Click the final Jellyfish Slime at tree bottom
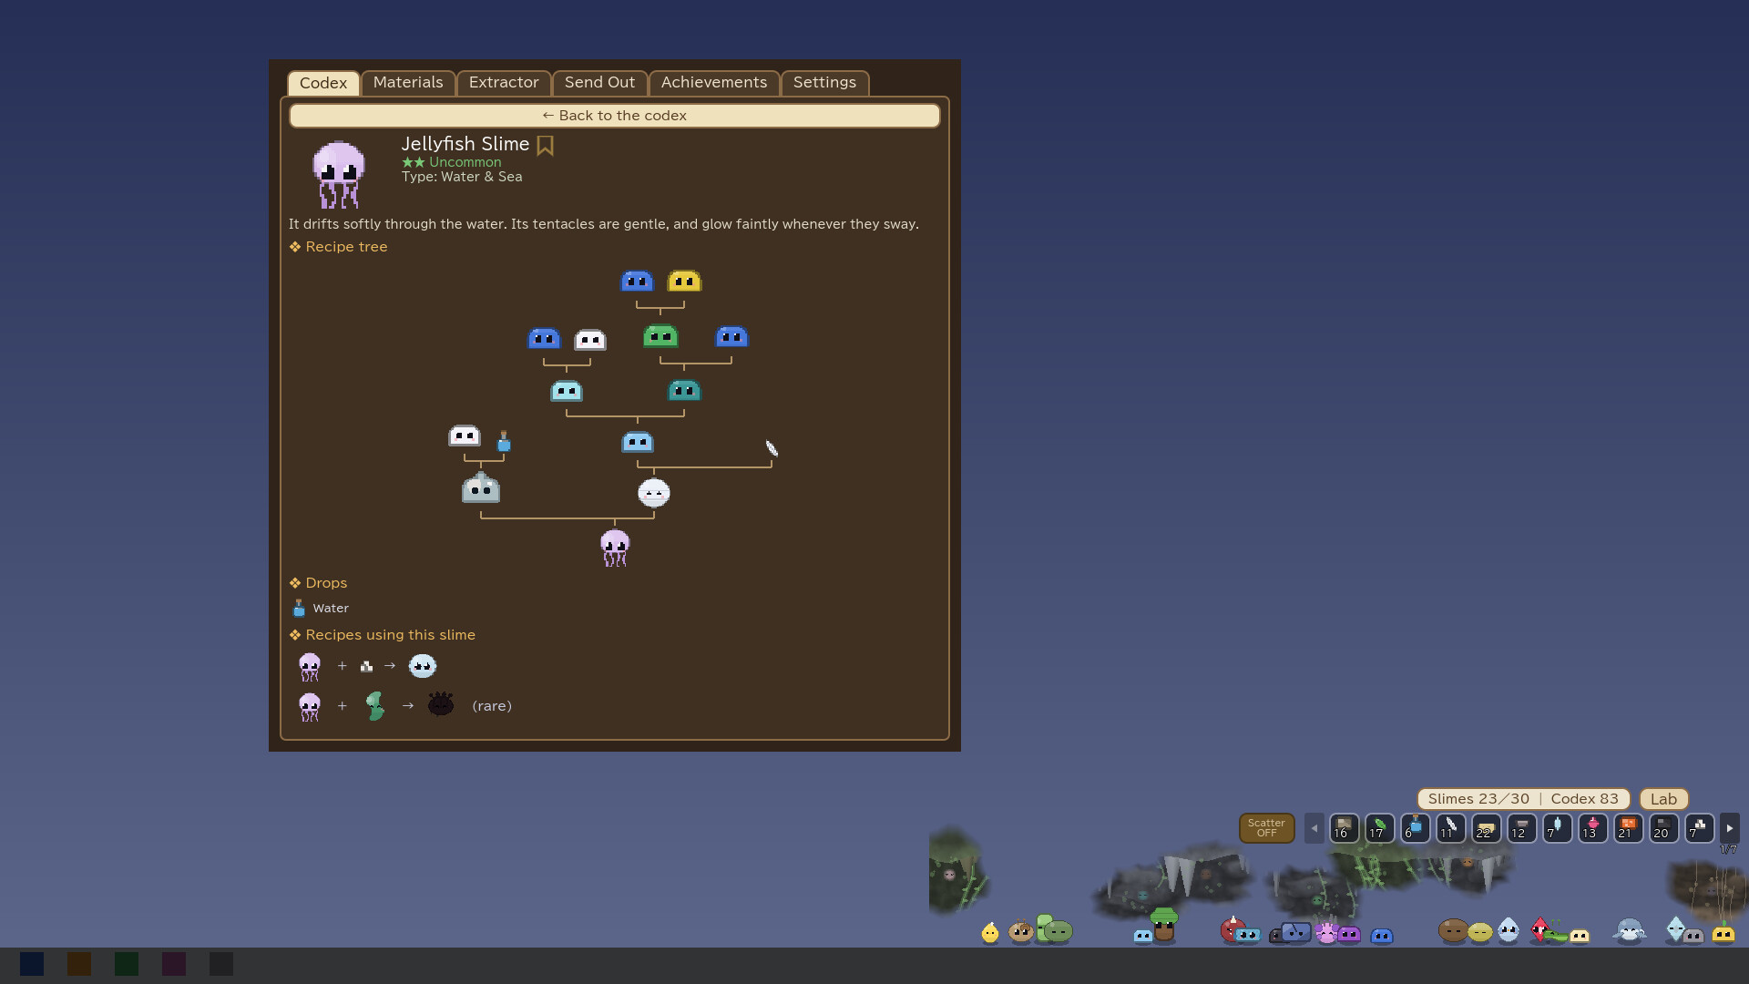This screenshot has height=984, width=1749. (615, 548)
